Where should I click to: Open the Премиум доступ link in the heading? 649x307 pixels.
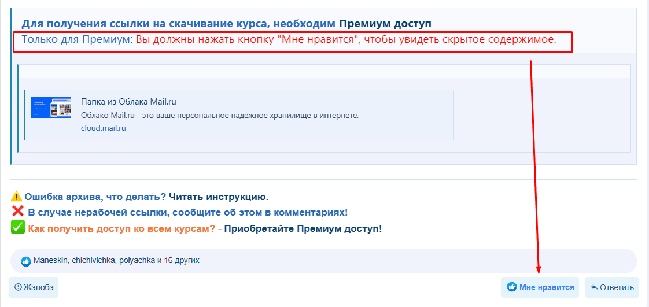(385, 24)
